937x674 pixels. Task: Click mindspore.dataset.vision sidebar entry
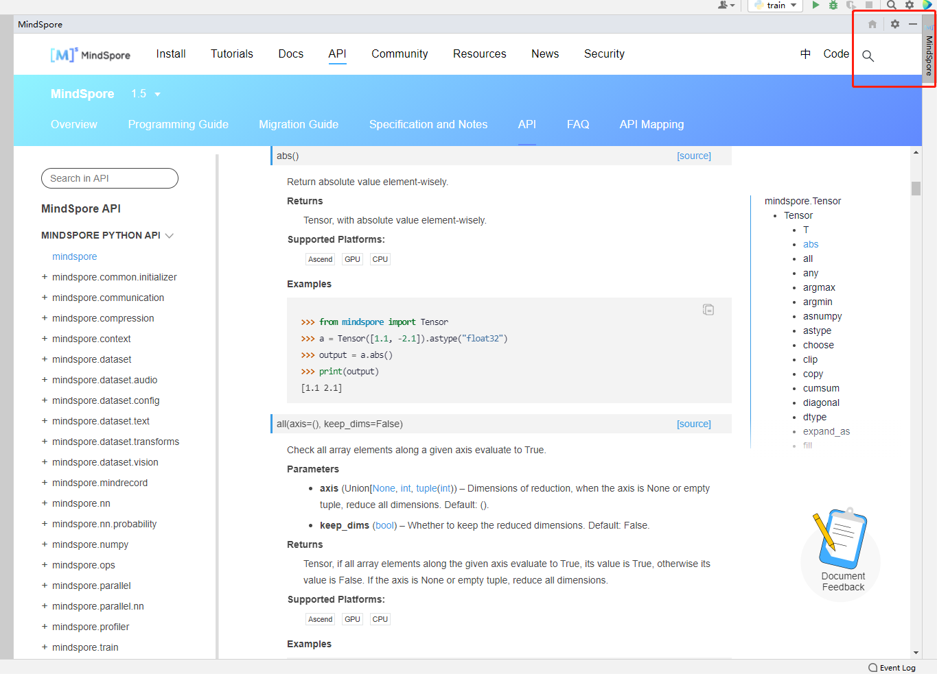105,462
